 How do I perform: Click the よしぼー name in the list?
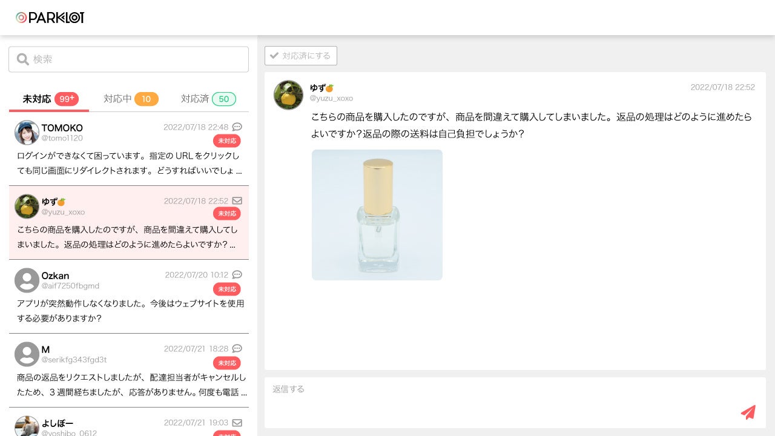point(58,423)
